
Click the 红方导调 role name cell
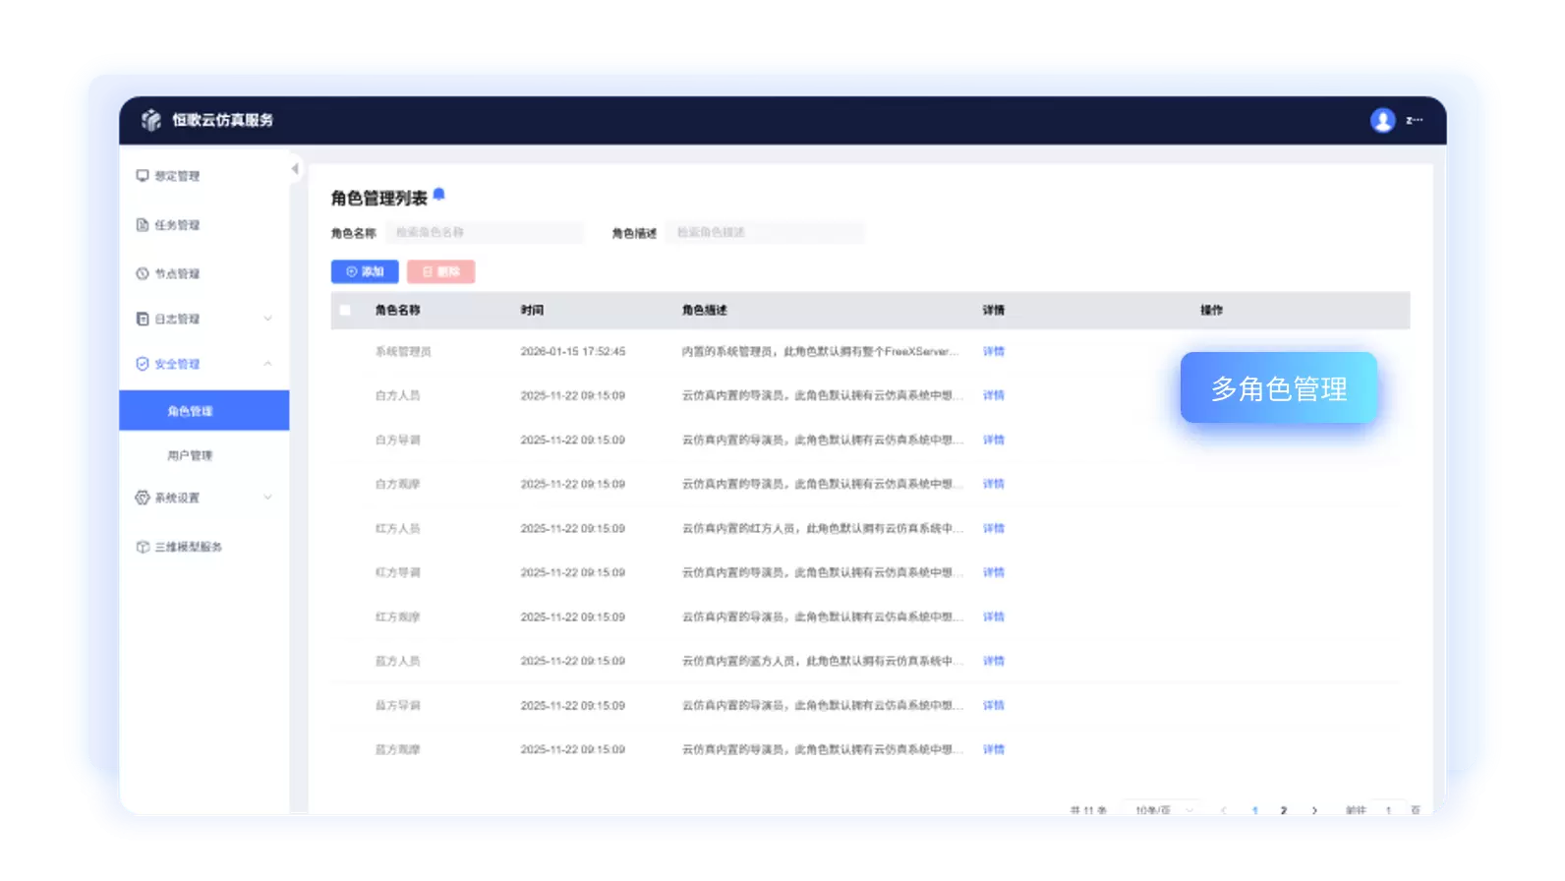(398, 572)
